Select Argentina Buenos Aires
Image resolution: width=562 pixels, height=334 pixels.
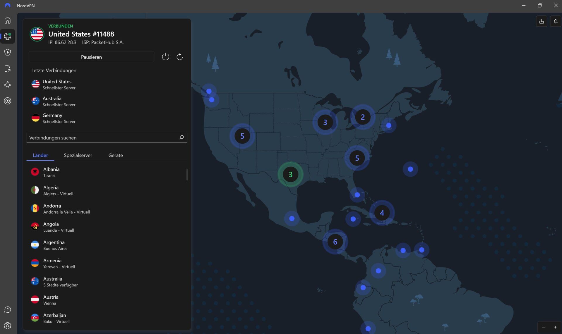coord(106,245)
